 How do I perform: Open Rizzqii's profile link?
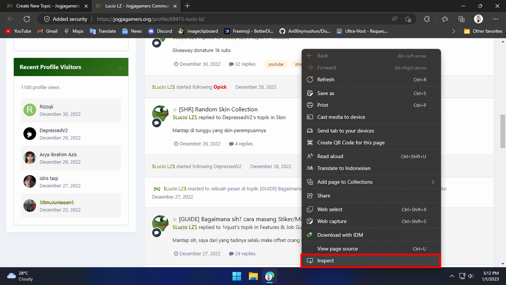pyautogui.click(x=46, y=106)
